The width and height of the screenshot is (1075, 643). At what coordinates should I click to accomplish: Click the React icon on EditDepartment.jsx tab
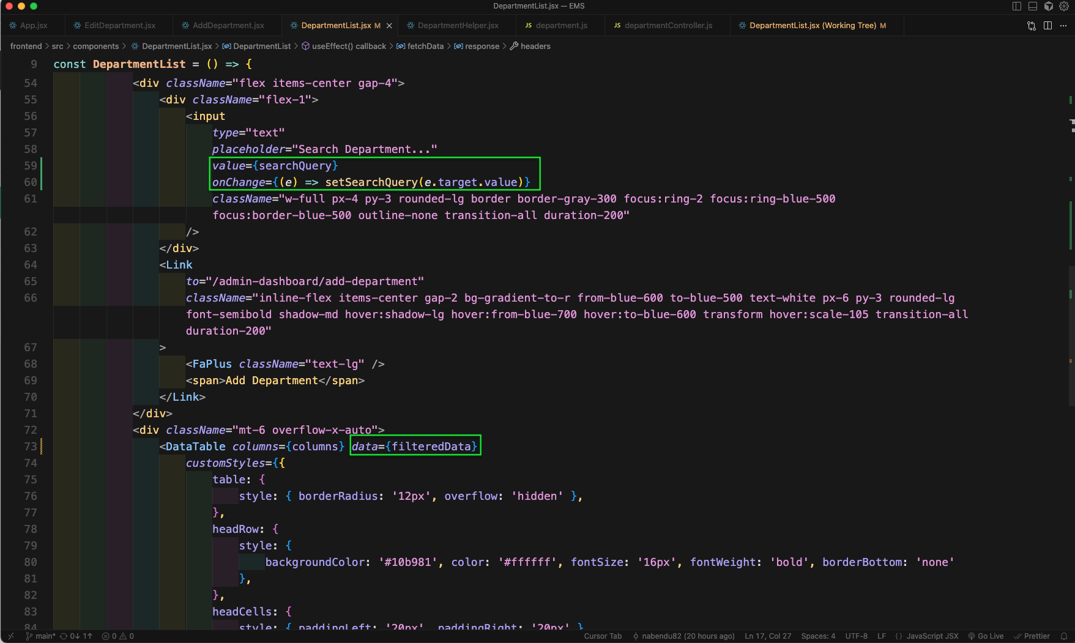coord(77,26)
